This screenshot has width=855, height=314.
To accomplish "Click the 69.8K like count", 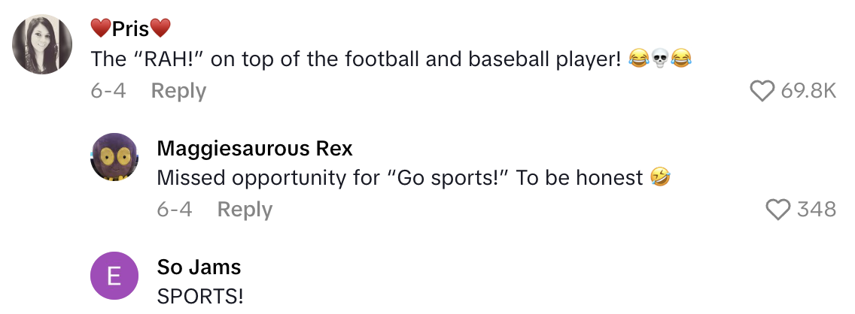I will [809, 91].
